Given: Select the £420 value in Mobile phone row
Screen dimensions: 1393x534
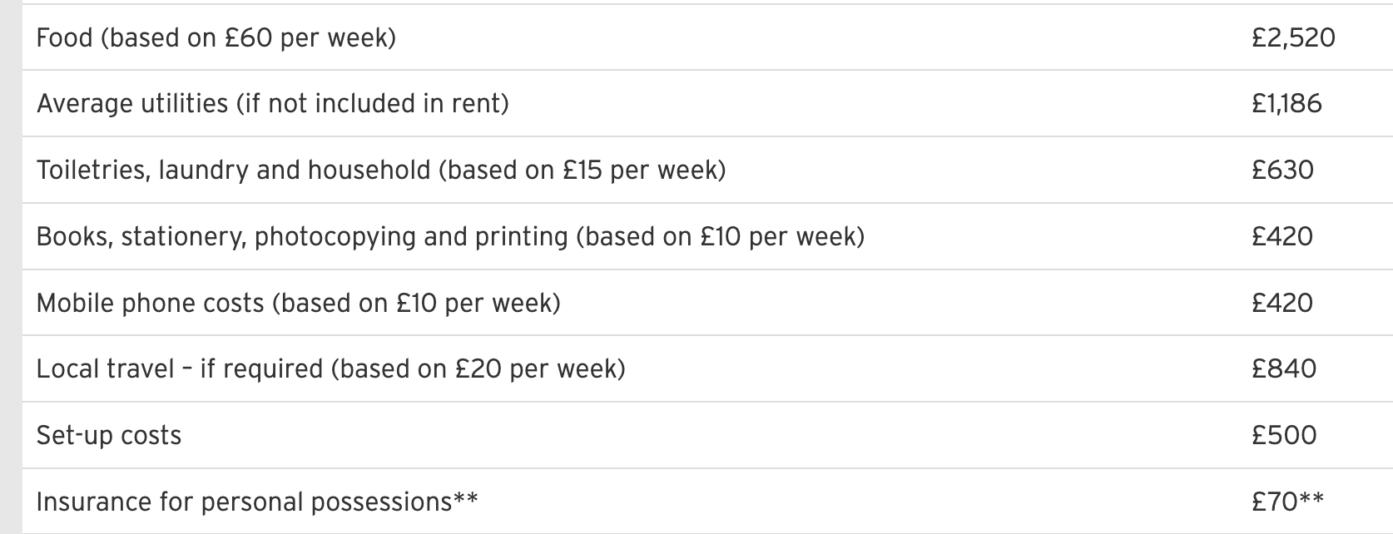Looking at the screenshot, I should (x=1282, y=303).
